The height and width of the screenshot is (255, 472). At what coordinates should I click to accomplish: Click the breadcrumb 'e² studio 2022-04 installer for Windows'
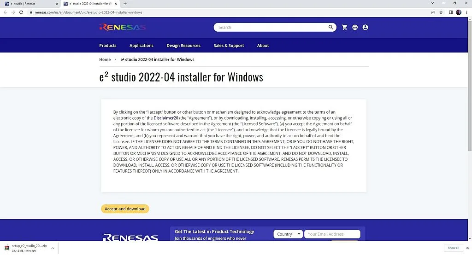pos(158,59)
